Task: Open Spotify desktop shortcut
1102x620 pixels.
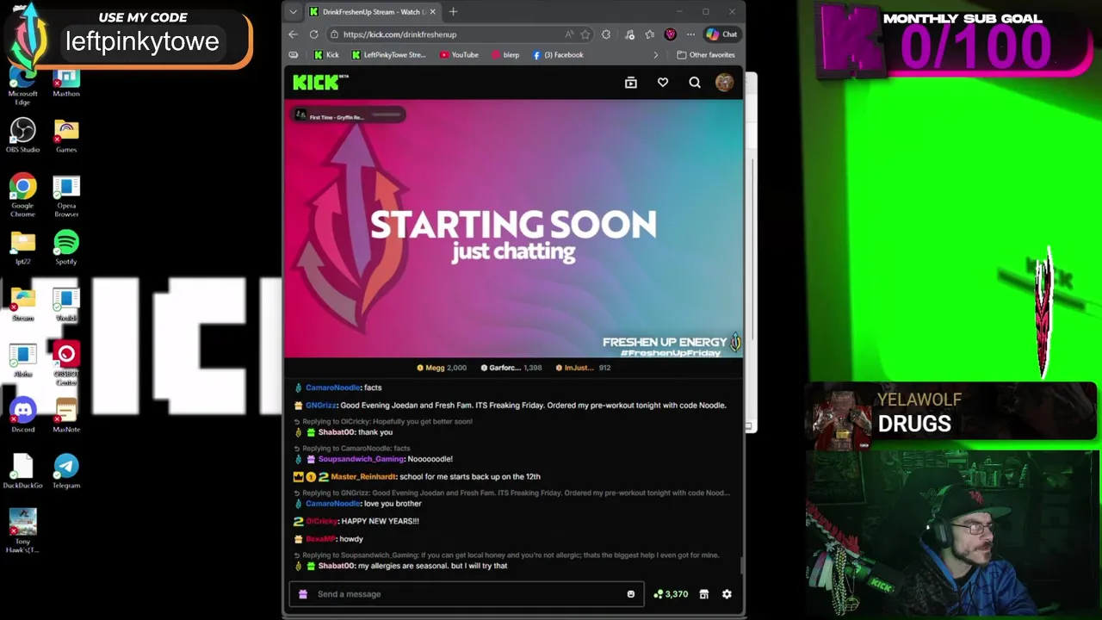Action: point(66,248)
